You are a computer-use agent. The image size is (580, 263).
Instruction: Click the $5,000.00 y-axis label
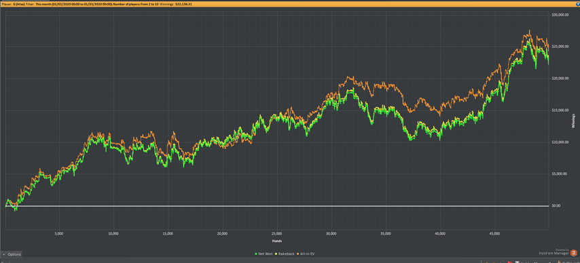[560, 174]
